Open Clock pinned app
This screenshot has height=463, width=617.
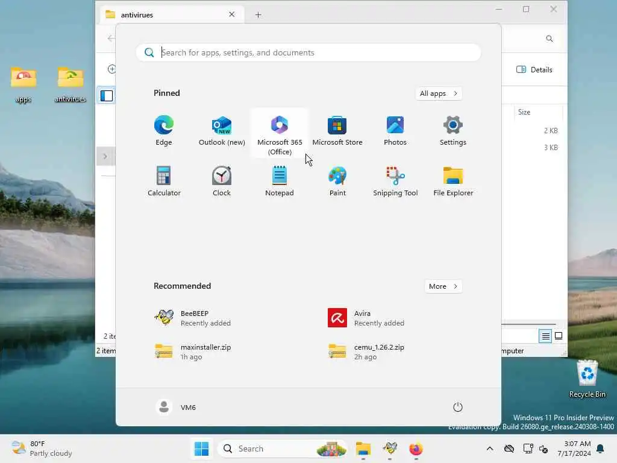tap(222, 181)
